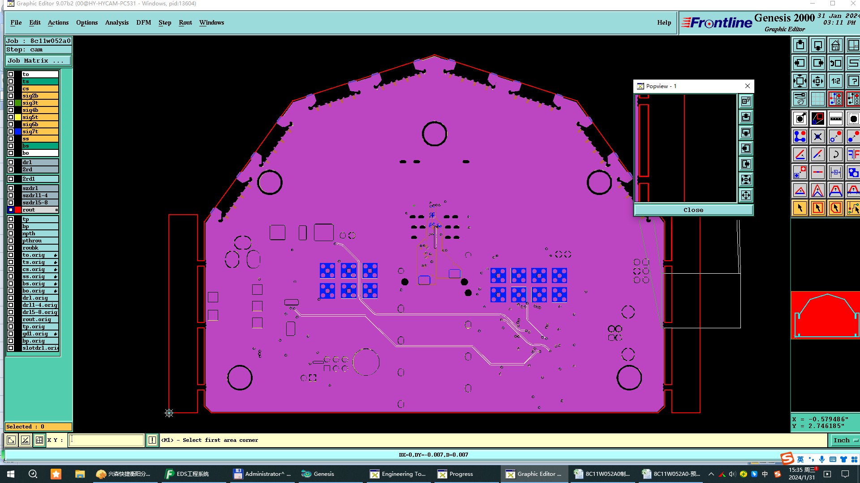
Task: Click the question mark help icon
Action: tap(853, 81)
